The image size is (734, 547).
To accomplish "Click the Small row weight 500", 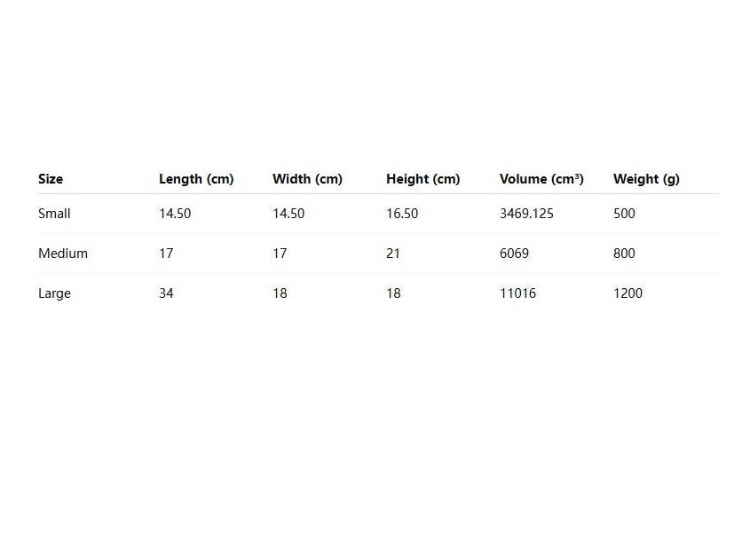I will coord(624,214).
